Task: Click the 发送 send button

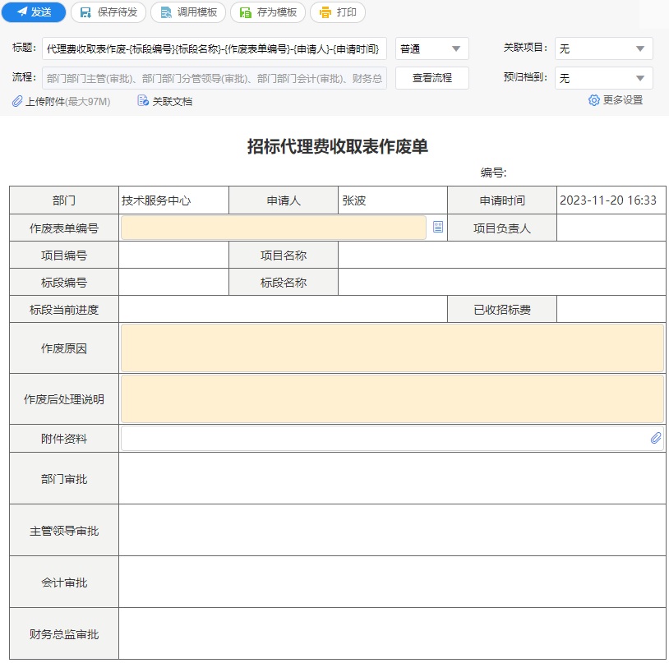Action: click(34, 12)
